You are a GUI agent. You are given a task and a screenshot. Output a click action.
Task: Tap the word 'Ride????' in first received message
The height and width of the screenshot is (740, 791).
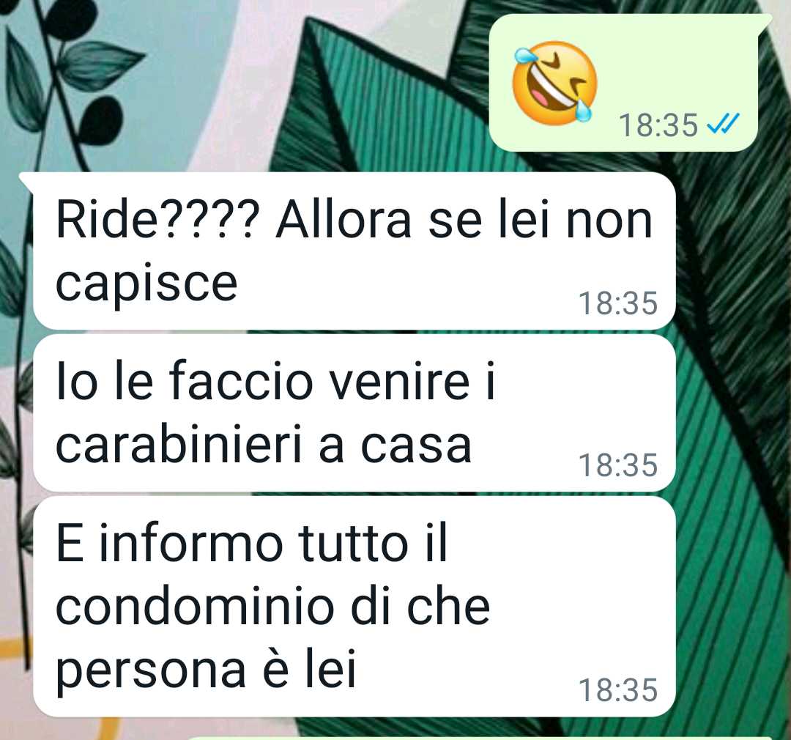pyautogui.click(x=157, y=221)
